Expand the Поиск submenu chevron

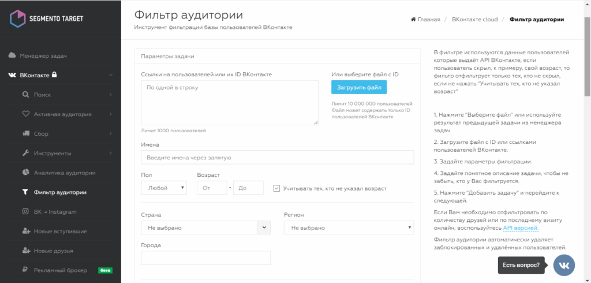pyautogui.click(x=110, y=94)
